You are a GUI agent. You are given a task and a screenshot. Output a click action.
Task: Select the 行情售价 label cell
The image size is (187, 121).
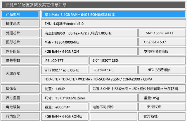20,116
